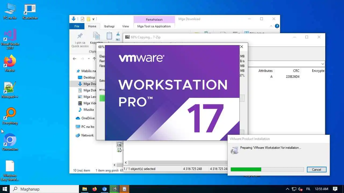Close the 68% copying progress dialog

[242, 47]
